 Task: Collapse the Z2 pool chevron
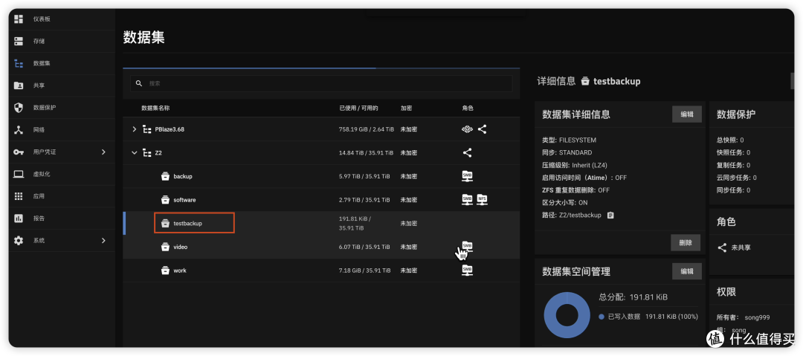point(134,152)
